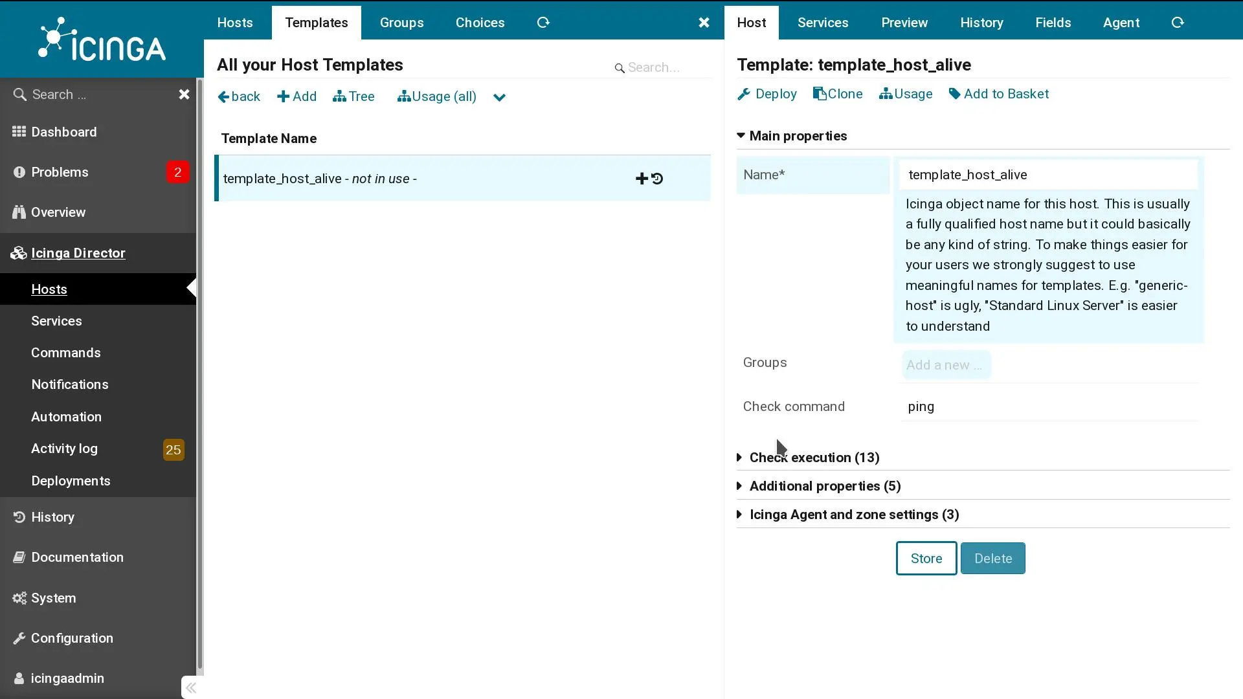
Task: Click the sidebar vertical scrollbar
Action: click(200, 375)
